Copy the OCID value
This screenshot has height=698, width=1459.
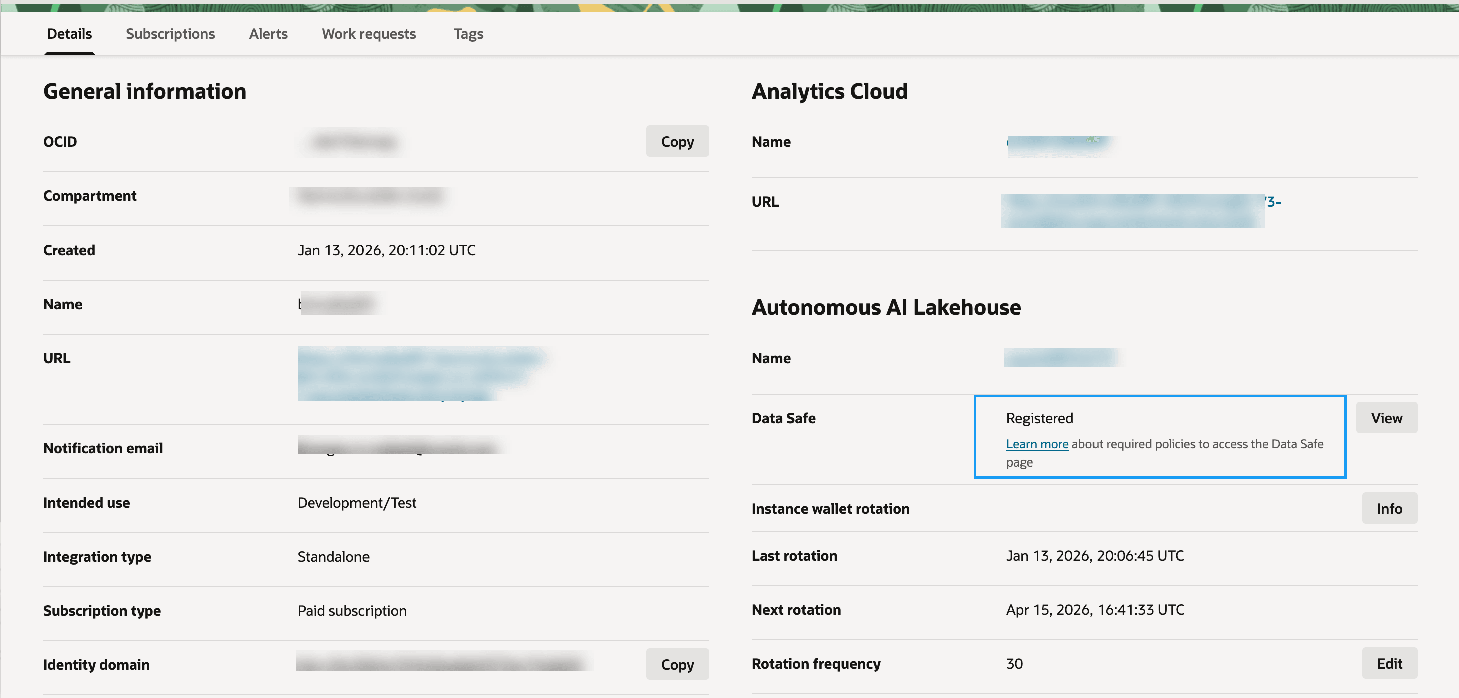tap(677, 141)
